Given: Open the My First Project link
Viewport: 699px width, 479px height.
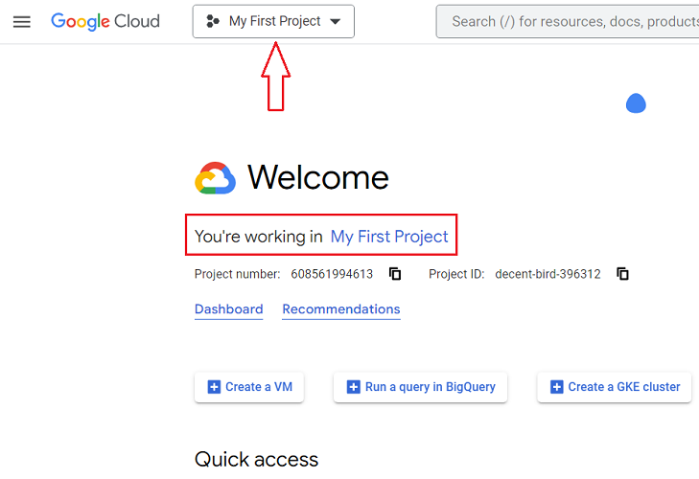Looking at the screenshot, I should 388,237.
